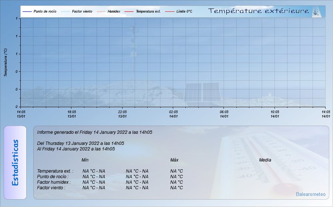
Task: Click the Temperatura (°C) y-axis label
Action: [6, 62]
